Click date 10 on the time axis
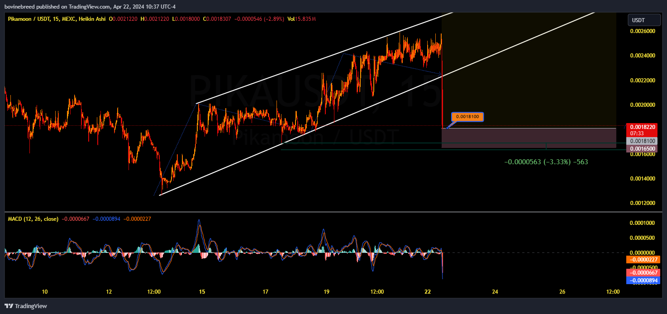The width and height of the screenshot is (667, 314). click(x=45, y=292)
